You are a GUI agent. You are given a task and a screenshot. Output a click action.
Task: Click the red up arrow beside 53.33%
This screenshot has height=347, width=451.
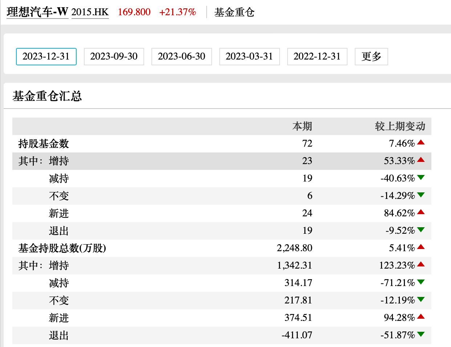(421, 160)
